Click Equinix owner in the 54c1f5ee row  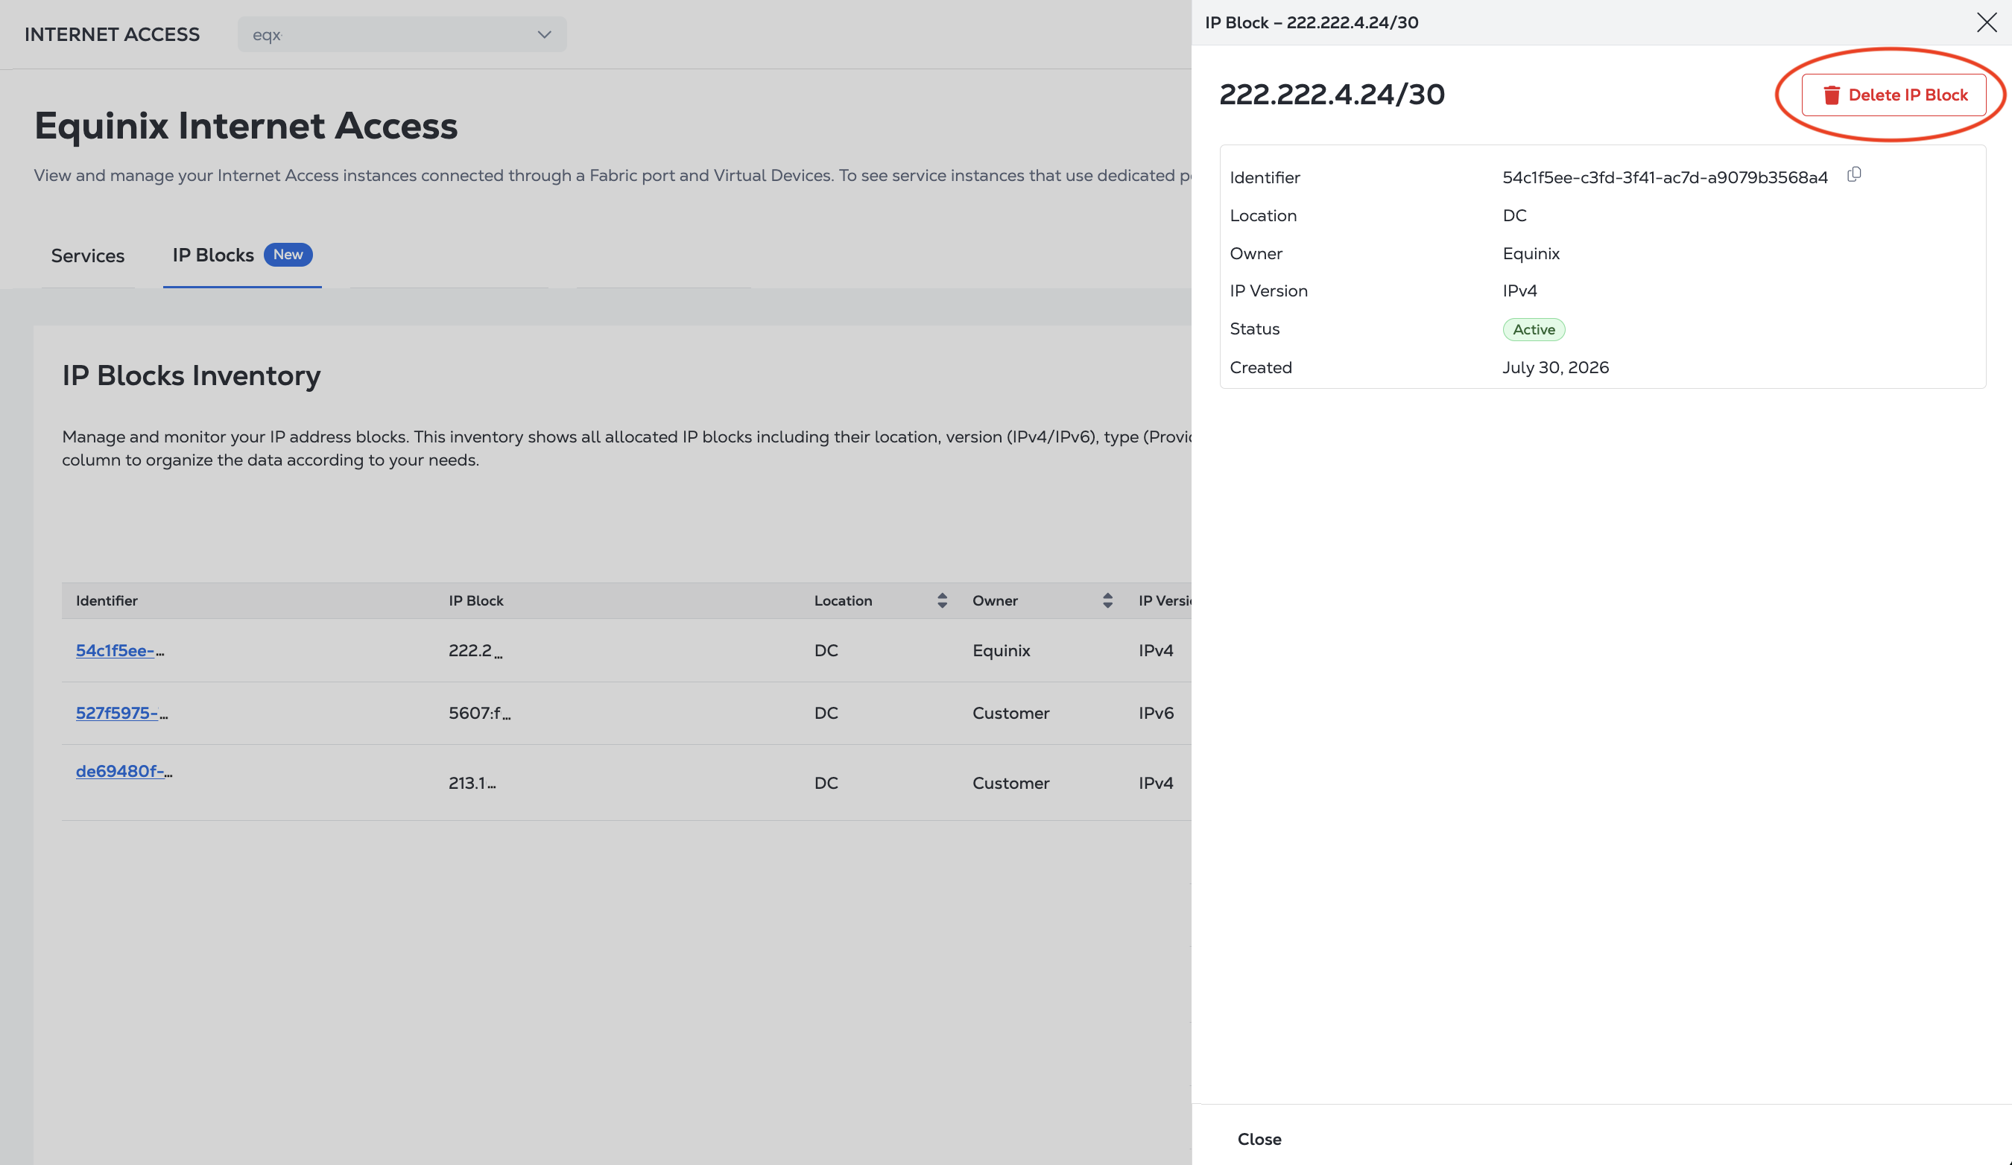point(1002,650)
